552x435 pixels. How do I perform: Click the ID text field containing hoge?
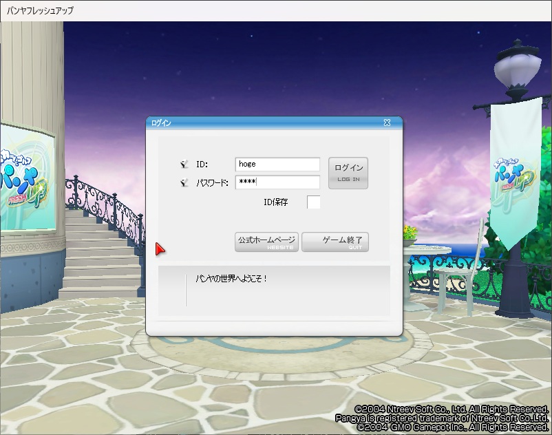277,164
